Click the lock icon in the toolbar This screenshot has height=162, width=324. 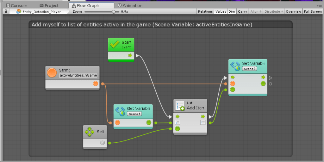[x=6, y=11]
